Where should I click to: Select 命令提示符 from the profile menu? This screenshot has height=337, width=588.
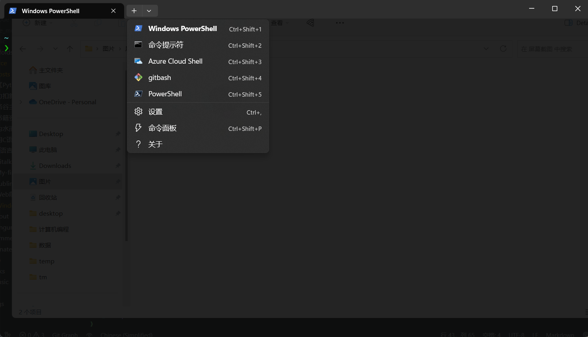point(165,45)
